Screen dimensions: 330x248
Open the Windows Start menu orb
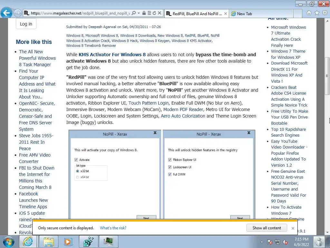[x=9, y=242]
